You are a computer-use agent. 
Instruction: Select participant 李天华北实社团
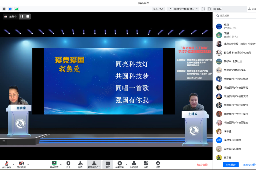[235, 149]
